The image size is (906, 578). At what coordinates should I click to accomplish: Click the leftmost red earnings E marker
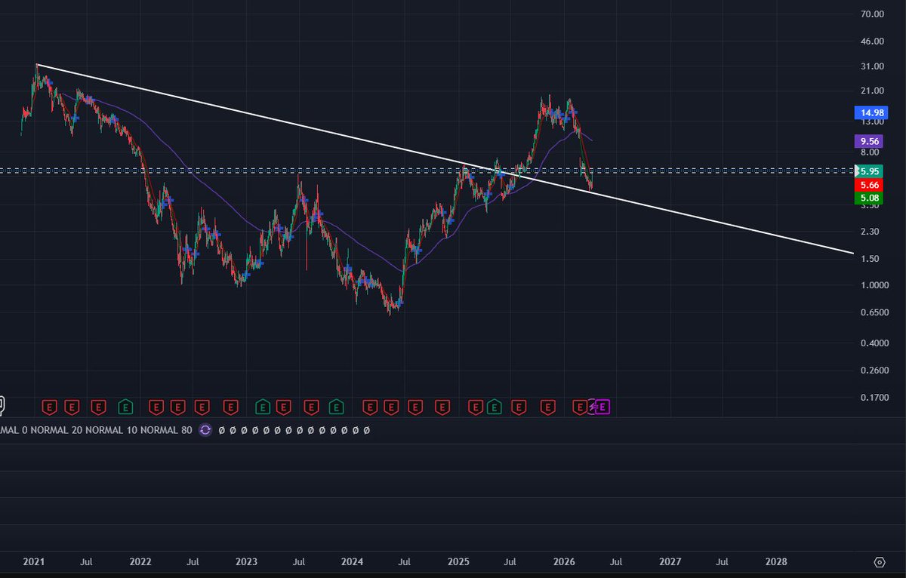click(49, 407)
